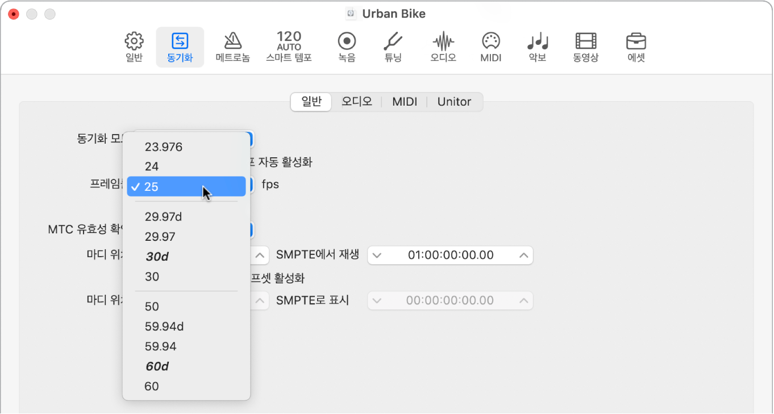This screenshot has height=414, width=774.
Task: Click the 동영상 film strip icon
Action: 585,47
